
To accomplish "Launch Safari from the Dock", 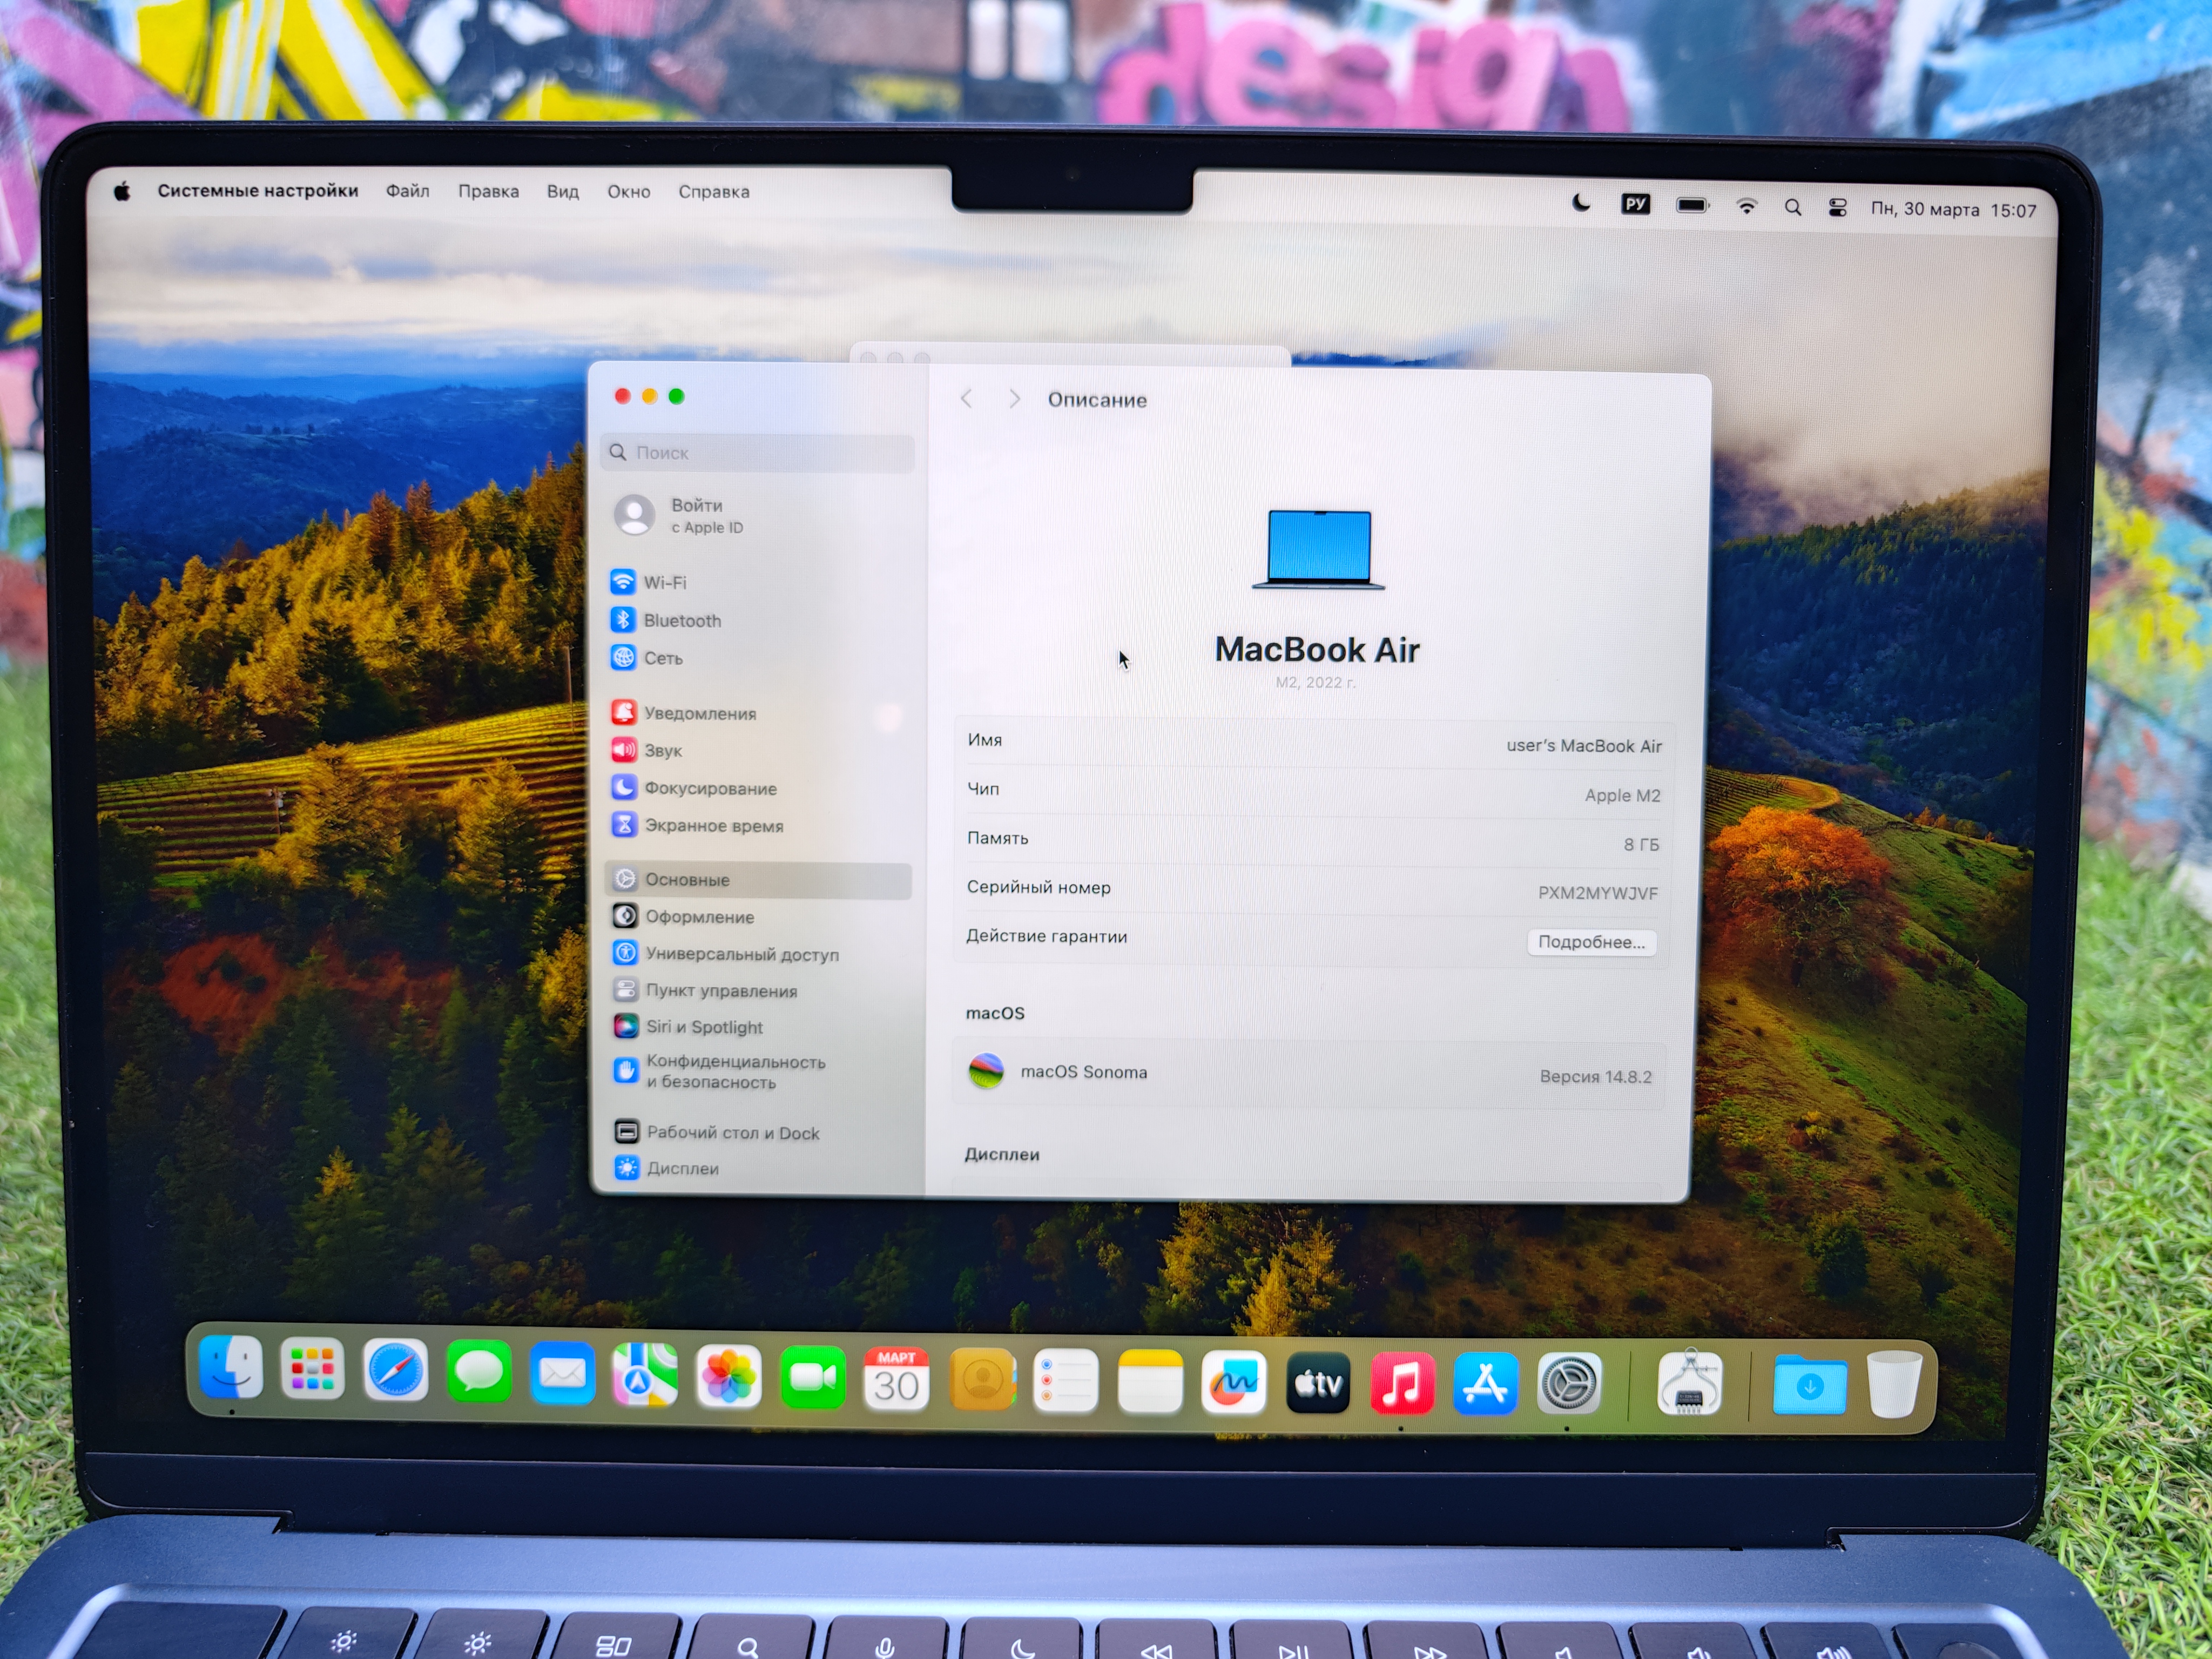I will (x=395, y=1371).
